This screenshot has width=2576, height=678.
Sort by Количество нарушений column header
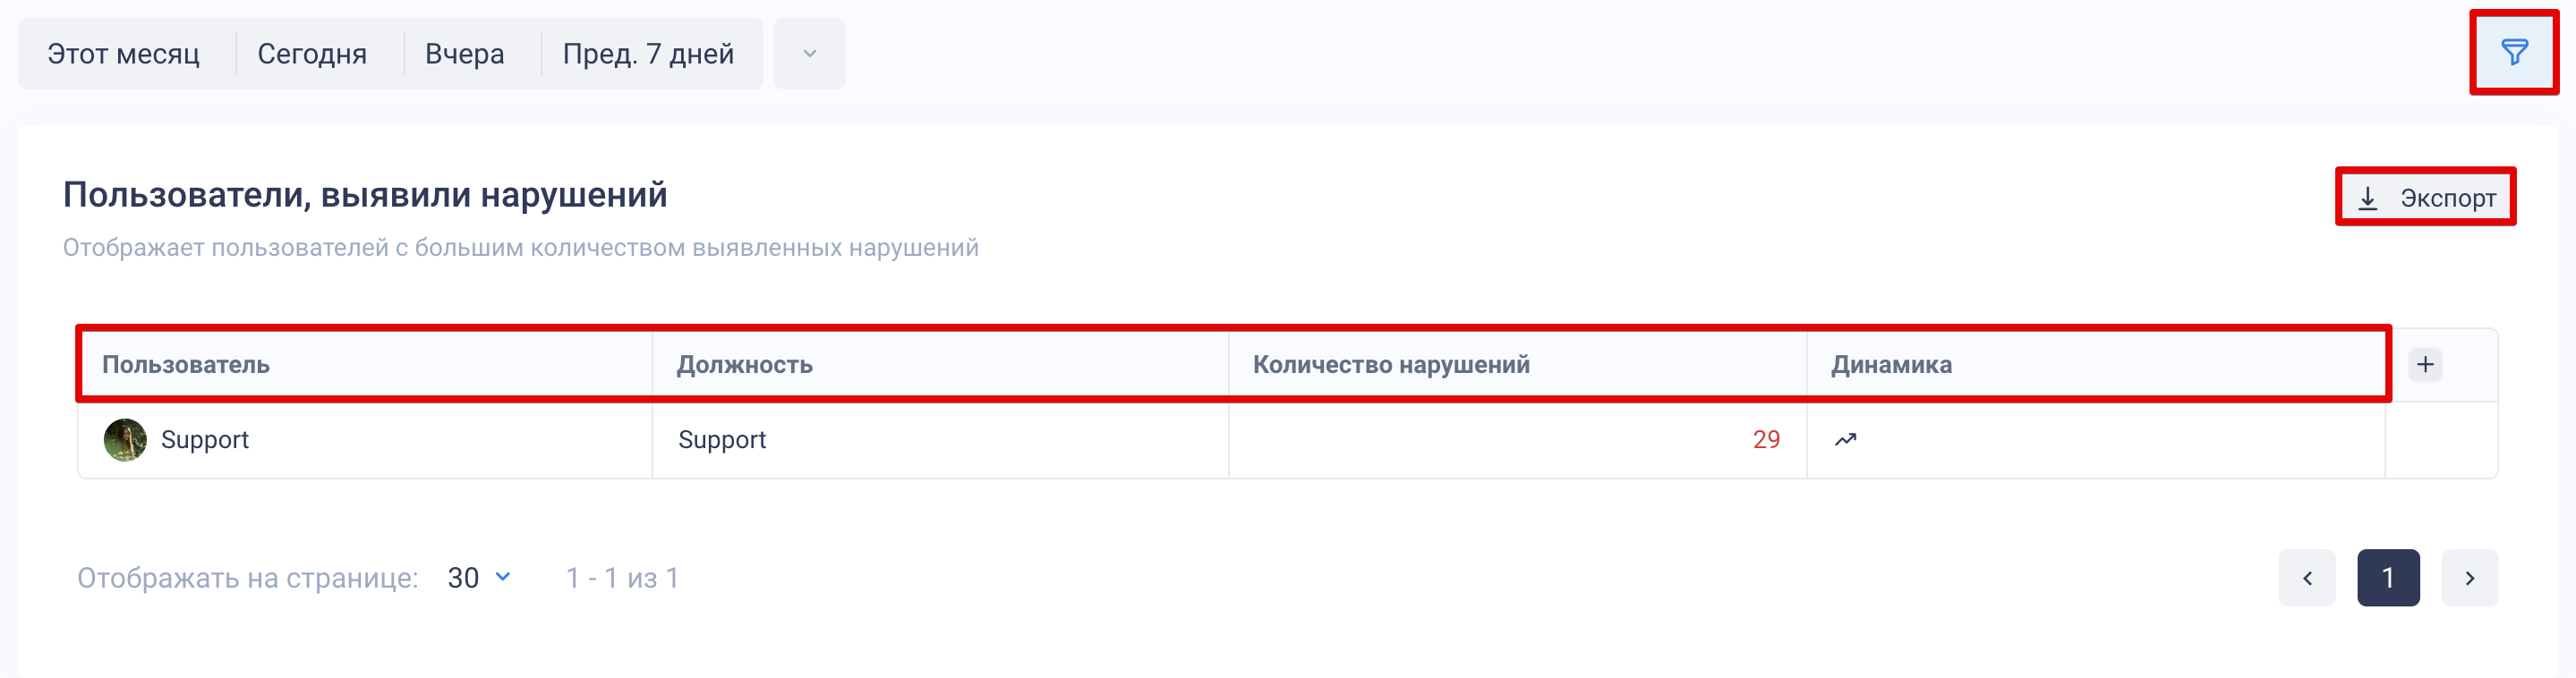(x=1391, y=364)
